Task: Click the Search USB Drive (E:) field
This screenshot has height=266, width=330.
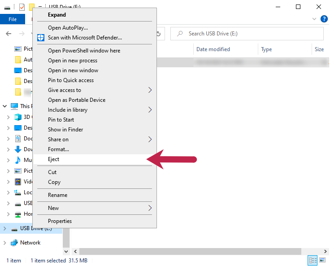Action: click(x=247, y=34)
